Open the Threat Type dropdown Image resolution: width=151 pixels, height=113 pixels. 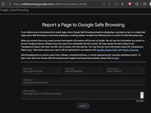coord(83,70)
